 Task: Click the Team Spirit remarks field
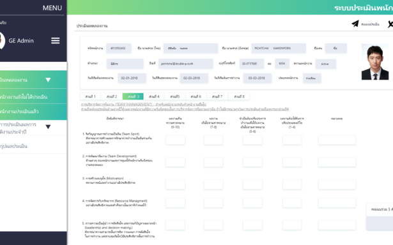(337, 140)
